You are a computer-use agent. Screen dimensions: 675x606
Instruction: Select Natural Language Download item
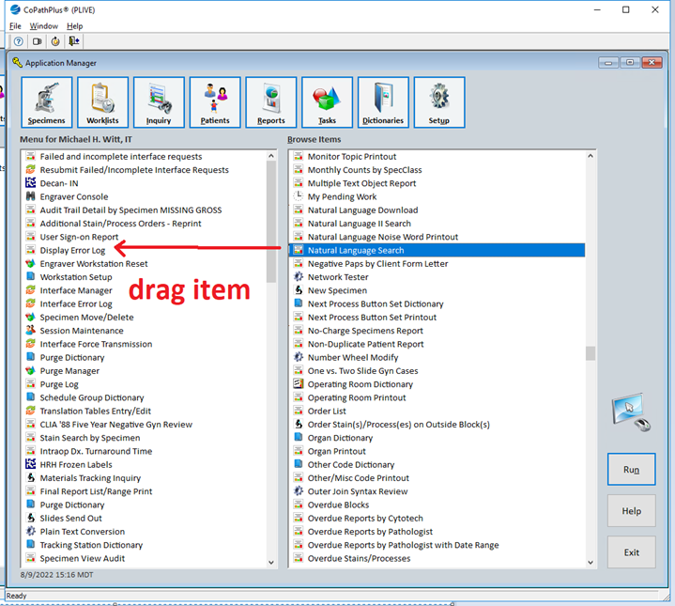click(362, 210)
